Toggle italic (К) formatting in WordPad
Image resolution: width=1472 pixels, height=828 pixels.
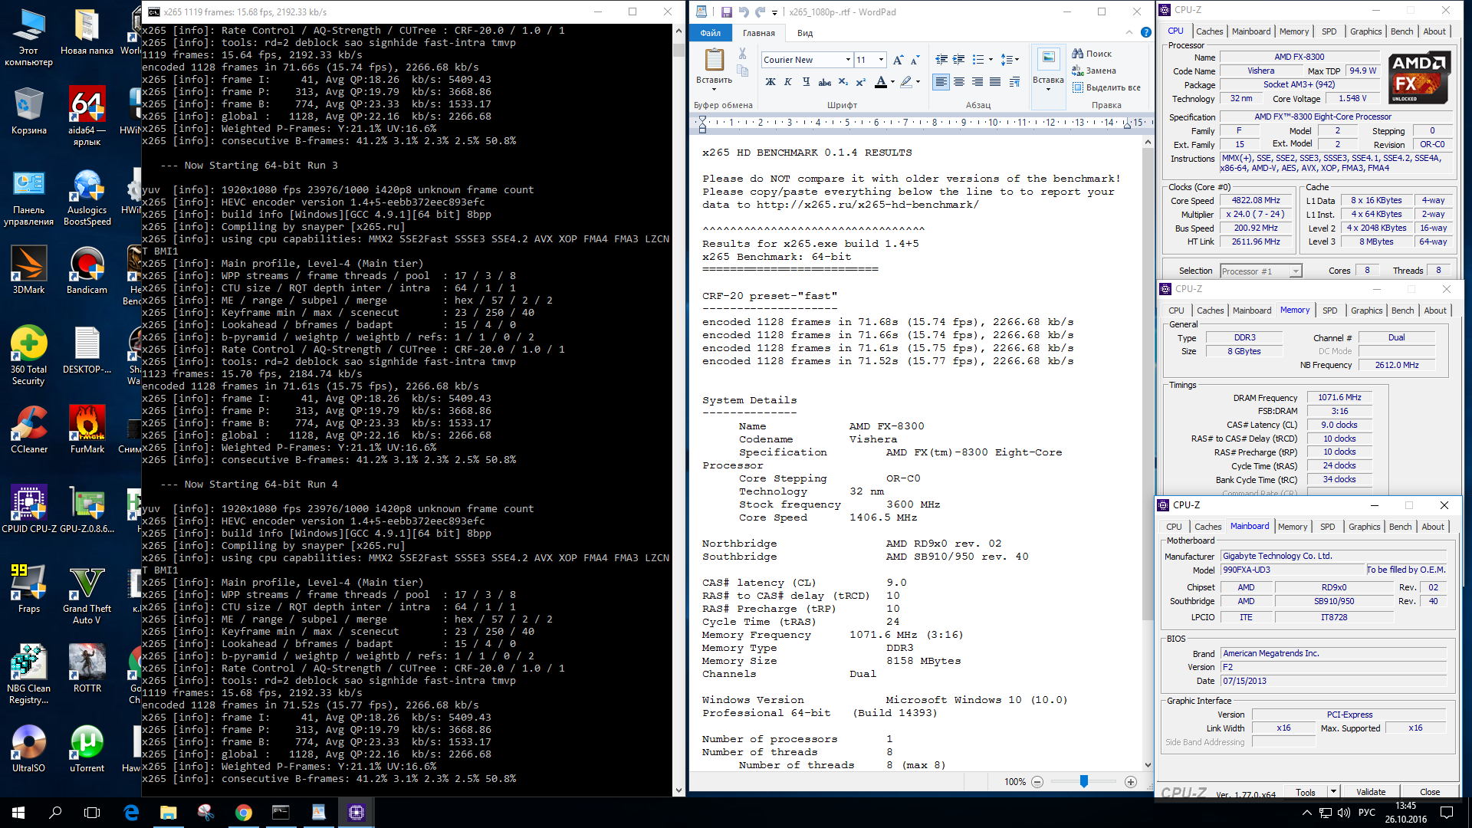tap(787, 82)
